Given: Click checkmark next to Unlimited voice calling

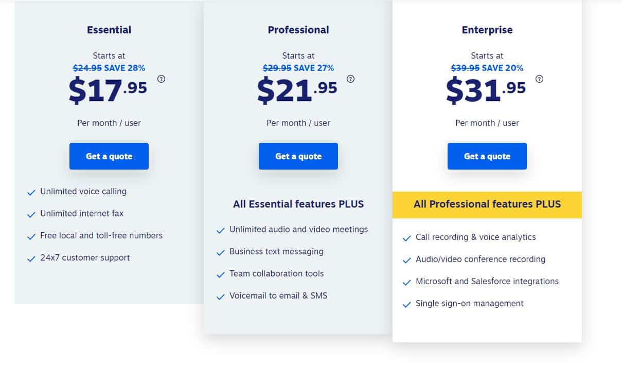Looking at the screenshot, I should [x=31, y=192].
